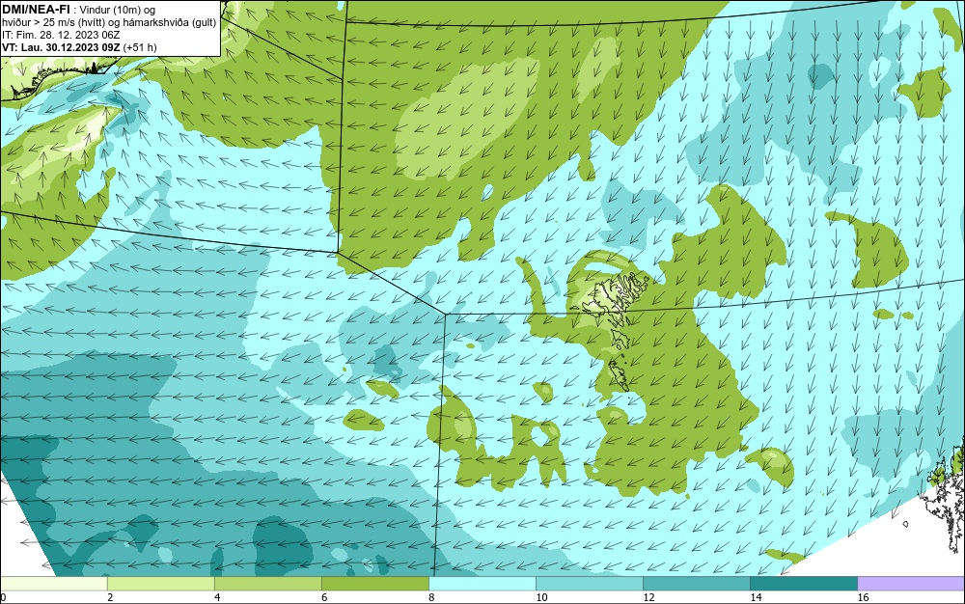Click the legend label '16'
This screenshot has width=965, height=604.
[863, 597]
